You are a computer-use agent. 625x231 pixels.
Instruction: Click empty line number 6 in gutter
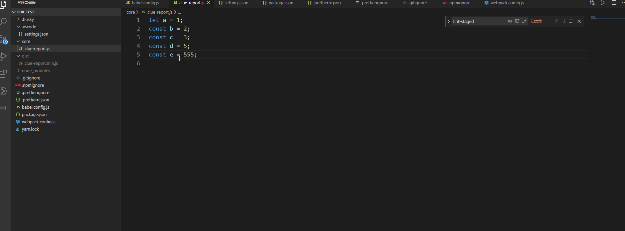point(138,63)
